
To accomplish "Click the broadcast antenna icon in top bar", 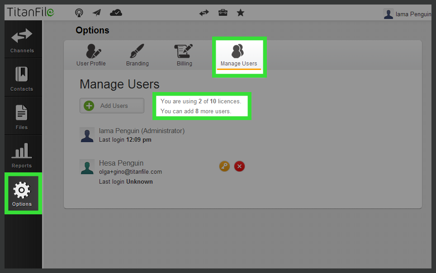I will coord(79,13).
